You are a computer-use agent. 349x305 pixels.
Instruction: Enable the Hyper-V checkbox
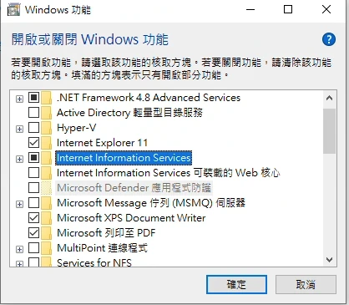point(33,128)
